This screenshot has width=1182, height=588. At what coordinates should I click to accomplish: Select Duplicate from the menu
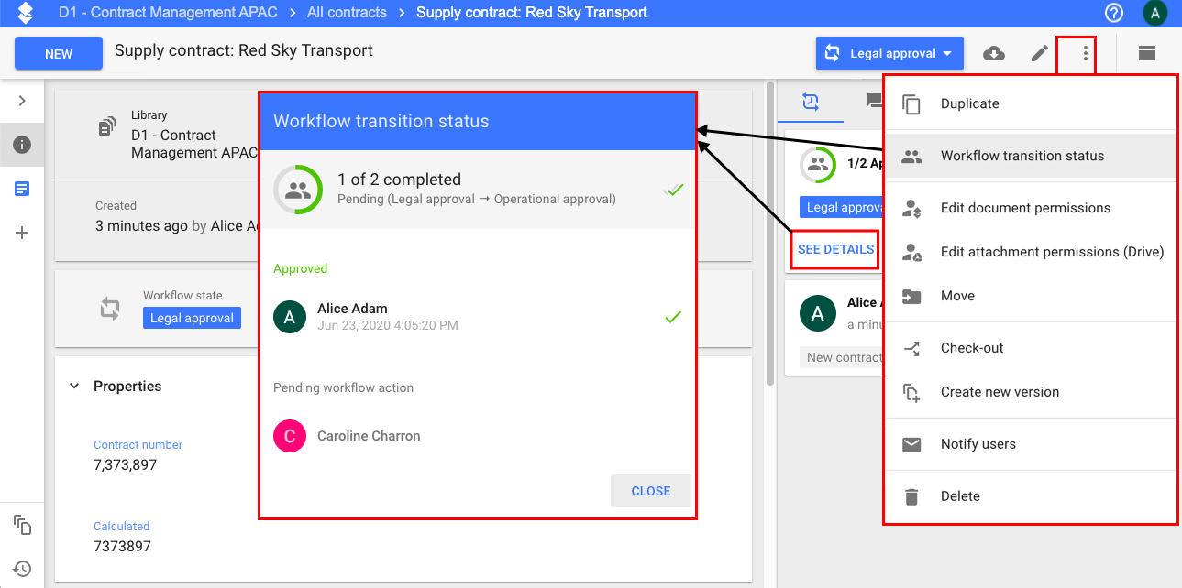coord(969,103)
